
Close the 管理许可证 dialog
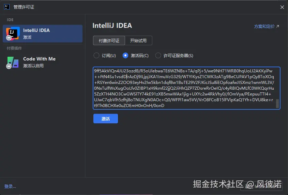[x=282, y=7]
